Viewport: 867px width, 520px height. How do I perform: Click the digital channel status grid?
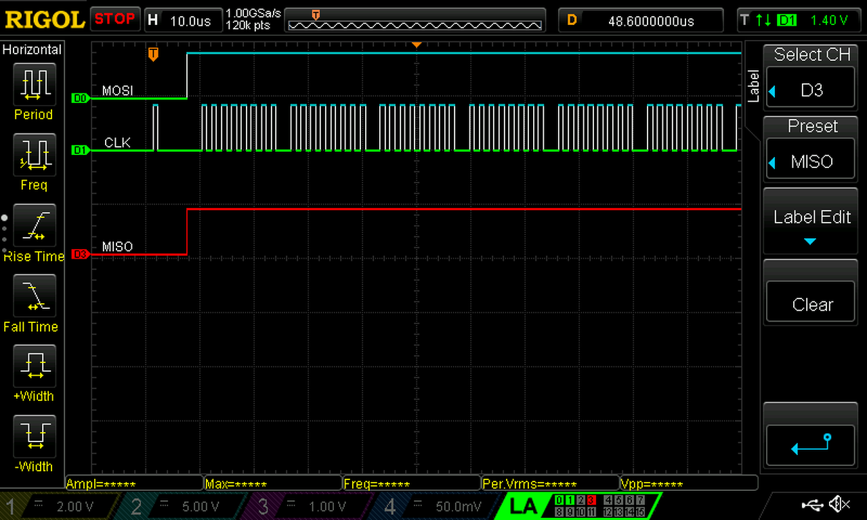(x=599, y=506)
